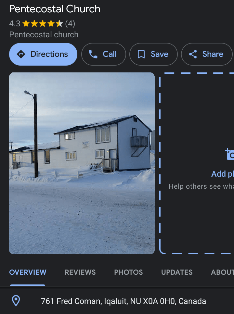Open the (4) reviews count link
The width and height of the screenshot is (234, 314).
coord(70,24)
